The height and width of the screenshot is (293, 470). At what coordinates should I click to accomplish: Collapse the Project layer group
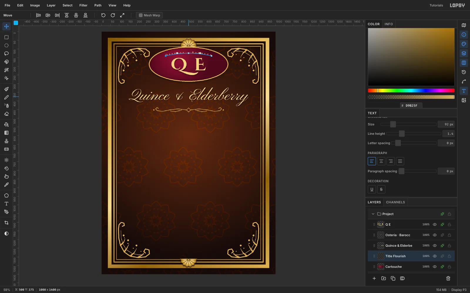coord(373,214)
